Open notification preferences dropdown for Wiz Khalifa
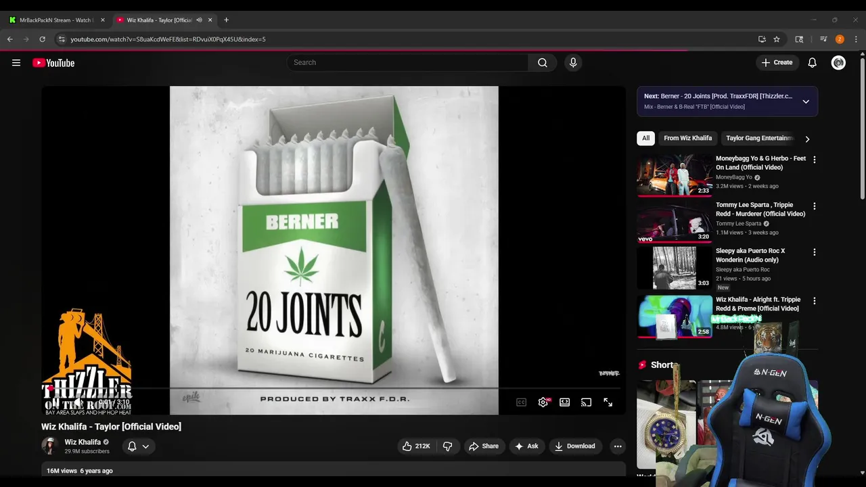This screenshot has height=487, width=866. tap(139, 446)
